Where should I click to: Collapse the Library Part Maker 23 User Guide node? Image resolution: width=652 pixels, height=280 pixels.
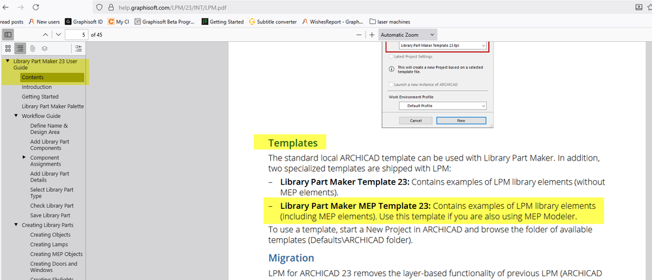point(7,61)
